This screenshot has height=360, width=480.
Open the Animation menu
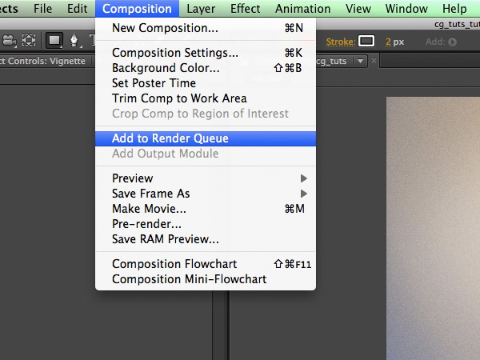(x=302, y=9)
